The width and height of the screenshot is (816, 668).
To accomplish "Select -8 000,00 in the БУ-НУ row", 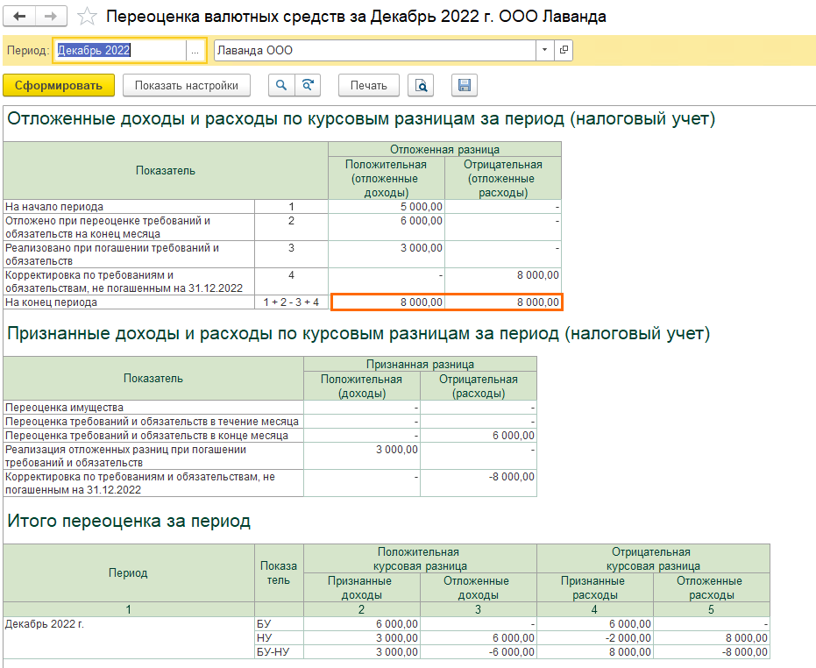I will pyautogui.click(x=712, y=652).
